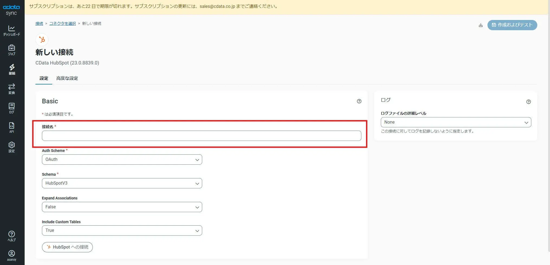Open the ログファイルの詳細レベル dropdown
This screenshot has height=265, width=550.
456,122
